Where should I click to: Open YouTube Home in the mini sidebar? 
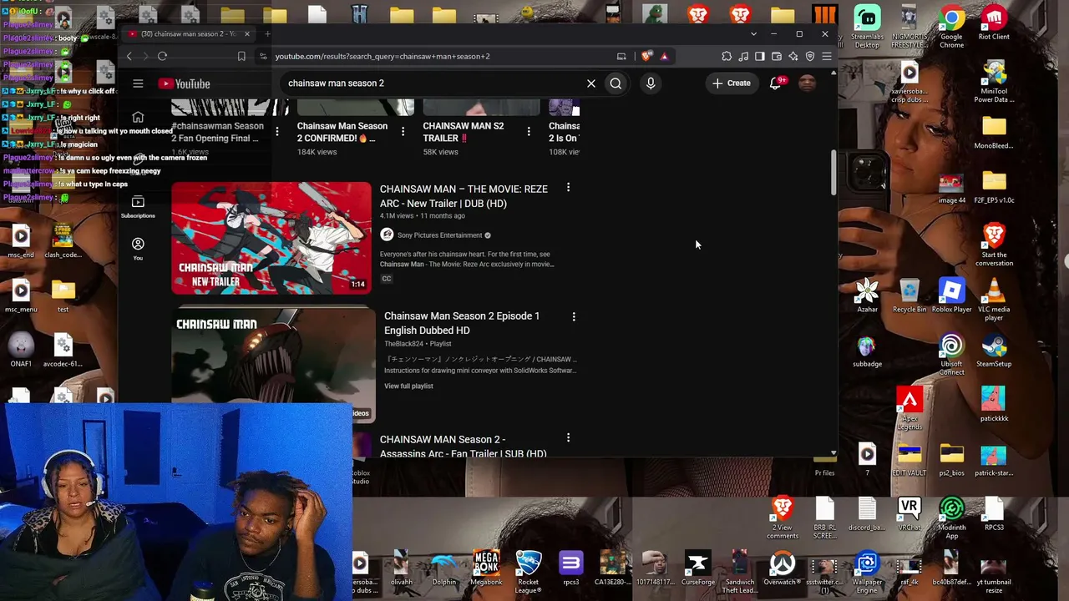(x=138, y=118)
